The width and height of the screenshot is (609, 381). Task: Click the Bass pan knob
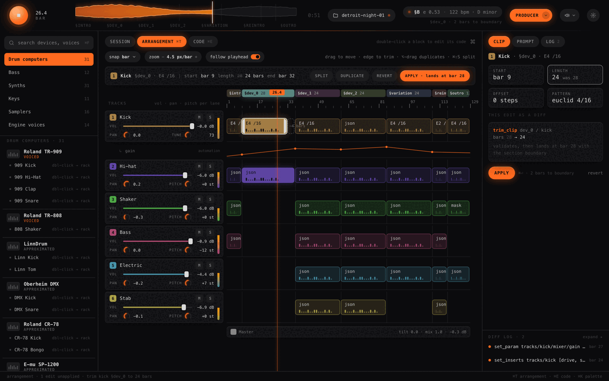[126, 250]
